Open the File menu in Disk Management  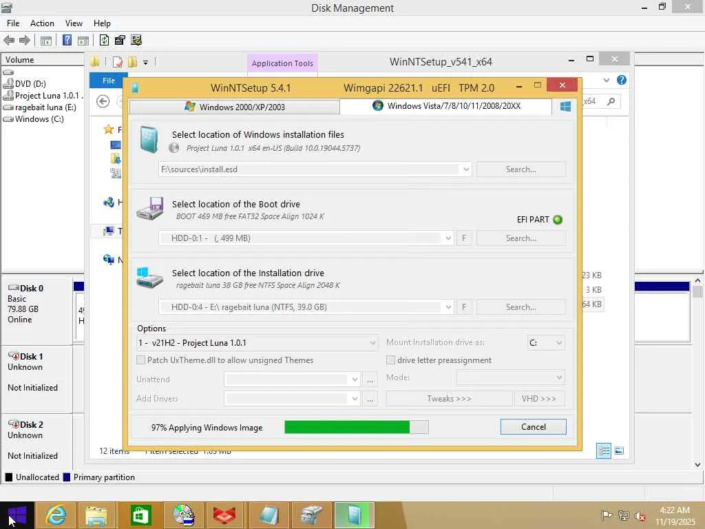click(13, 23)
